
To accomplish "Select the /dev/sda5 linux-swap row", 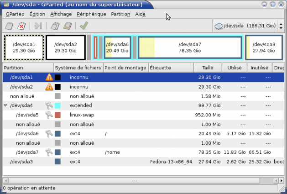I will coord(143,115).
